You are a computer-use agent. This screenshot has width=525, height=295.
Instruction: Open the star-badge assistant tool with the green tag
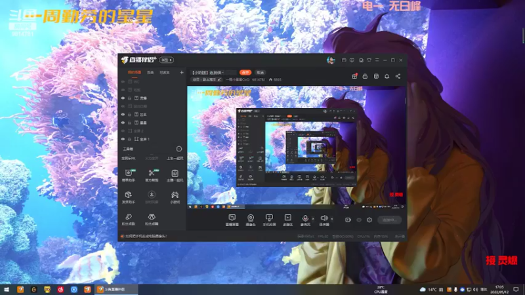[x=128, y=175]
